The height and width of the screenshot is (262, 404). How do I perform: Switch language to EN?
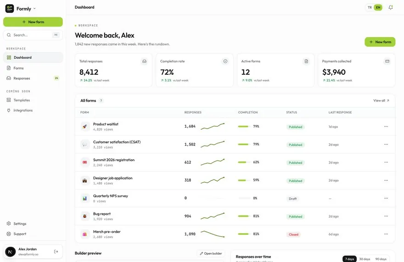pos(378,7)
